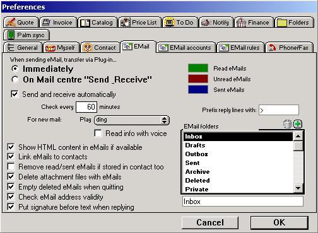This screenshot has height=233, width=318.
Task: Click the Notify tab's icon
Action: tap(206, 23)
